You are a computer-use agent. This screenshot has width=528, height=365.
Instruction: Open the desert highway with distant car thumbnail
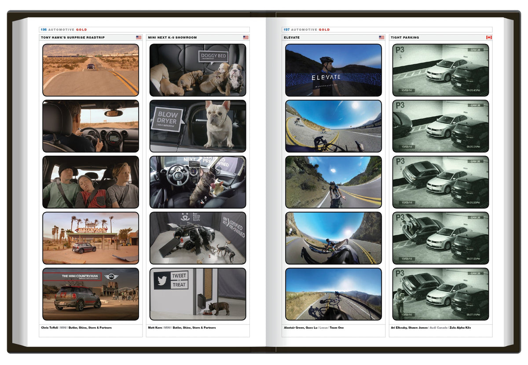click(91, 70)
